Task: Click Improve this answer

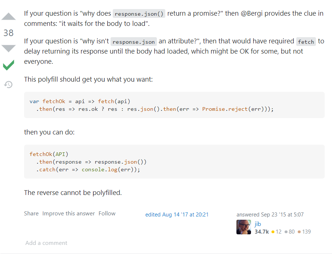Action: 69,214
